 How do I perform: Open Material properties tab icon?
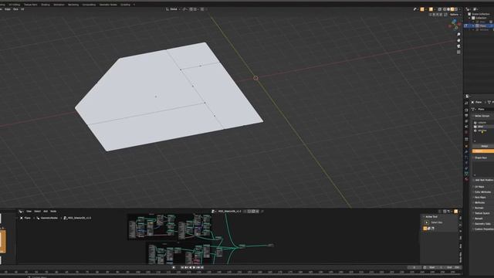point(466,179)
